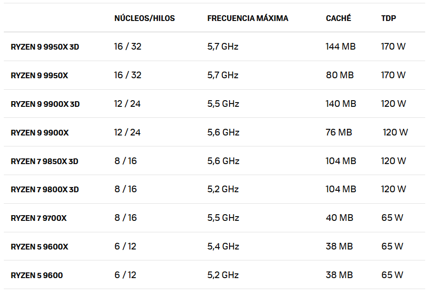Click the 5,4 GHz frequency value

[x=223, y=246]
